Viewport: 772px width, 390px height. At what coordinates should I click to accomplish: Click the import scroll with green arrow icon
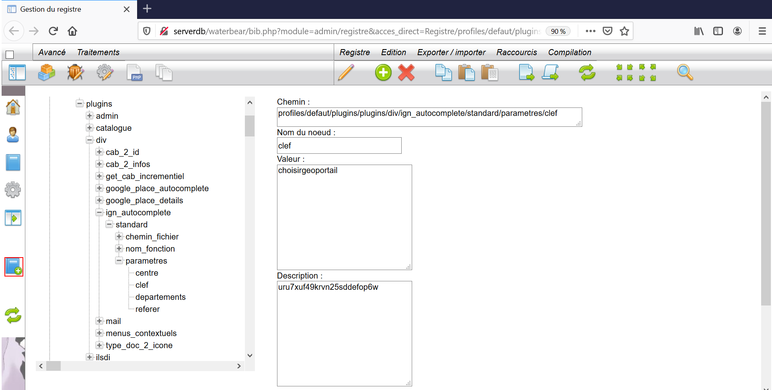[550, 73]
